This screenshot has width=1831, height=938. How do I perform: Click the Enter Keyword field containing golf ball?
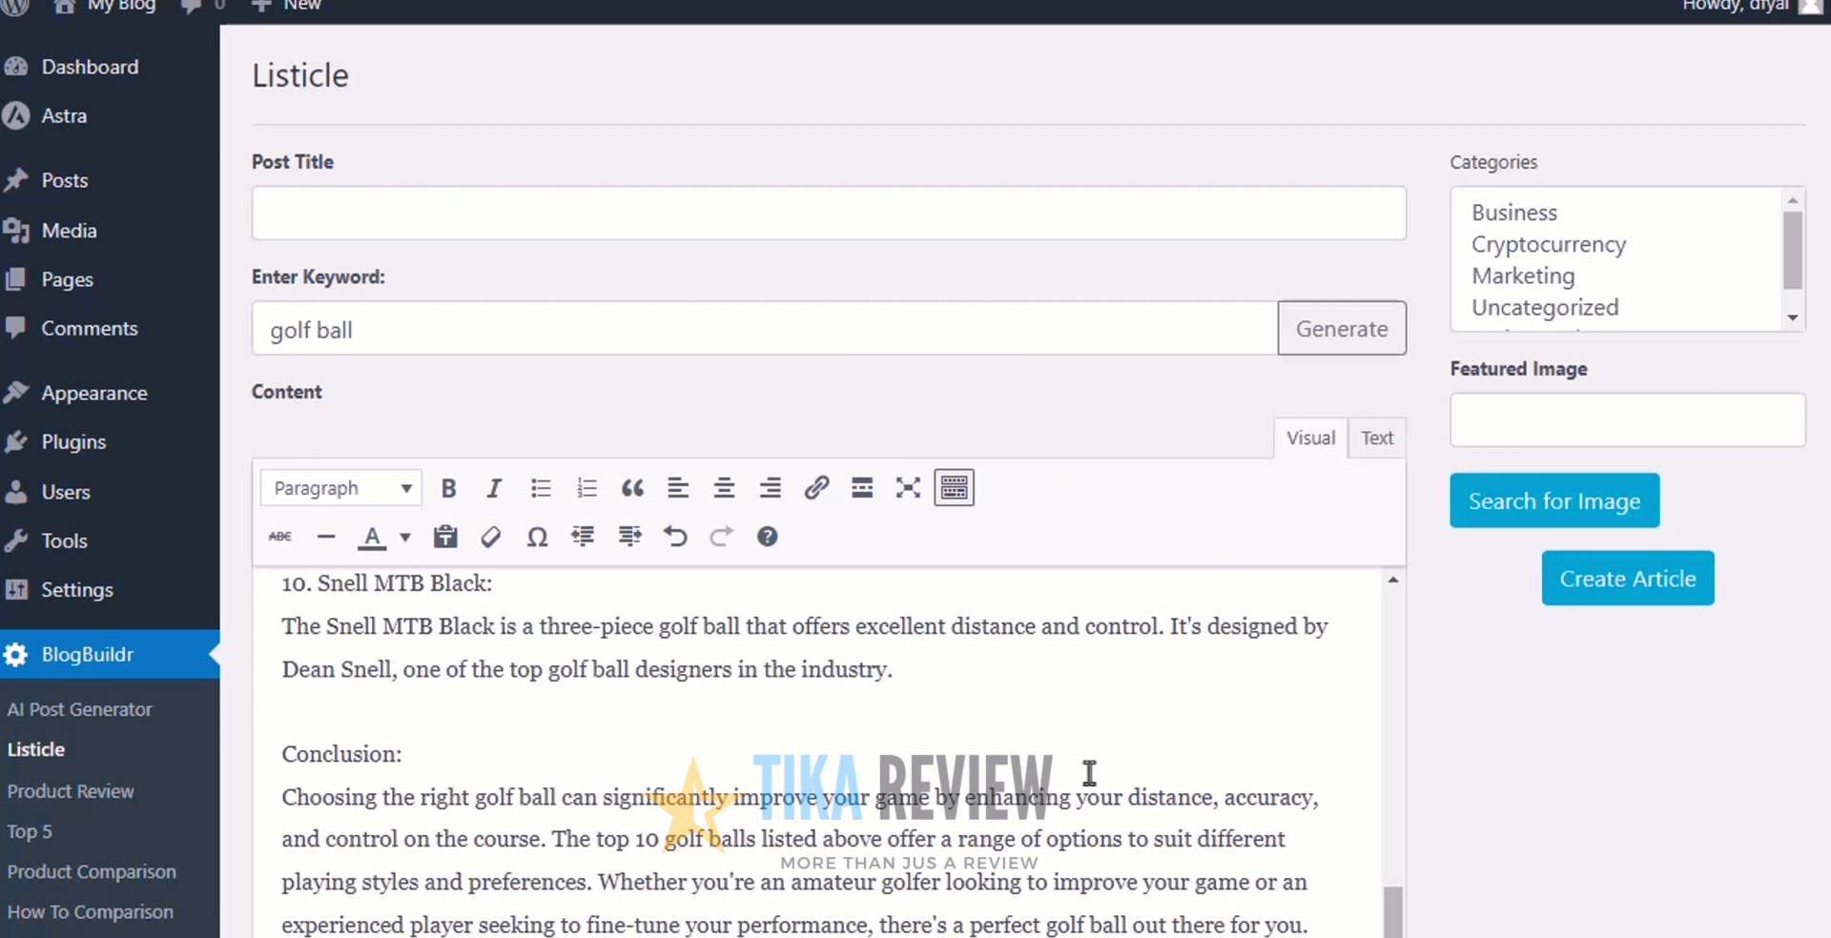click(765, 329)
